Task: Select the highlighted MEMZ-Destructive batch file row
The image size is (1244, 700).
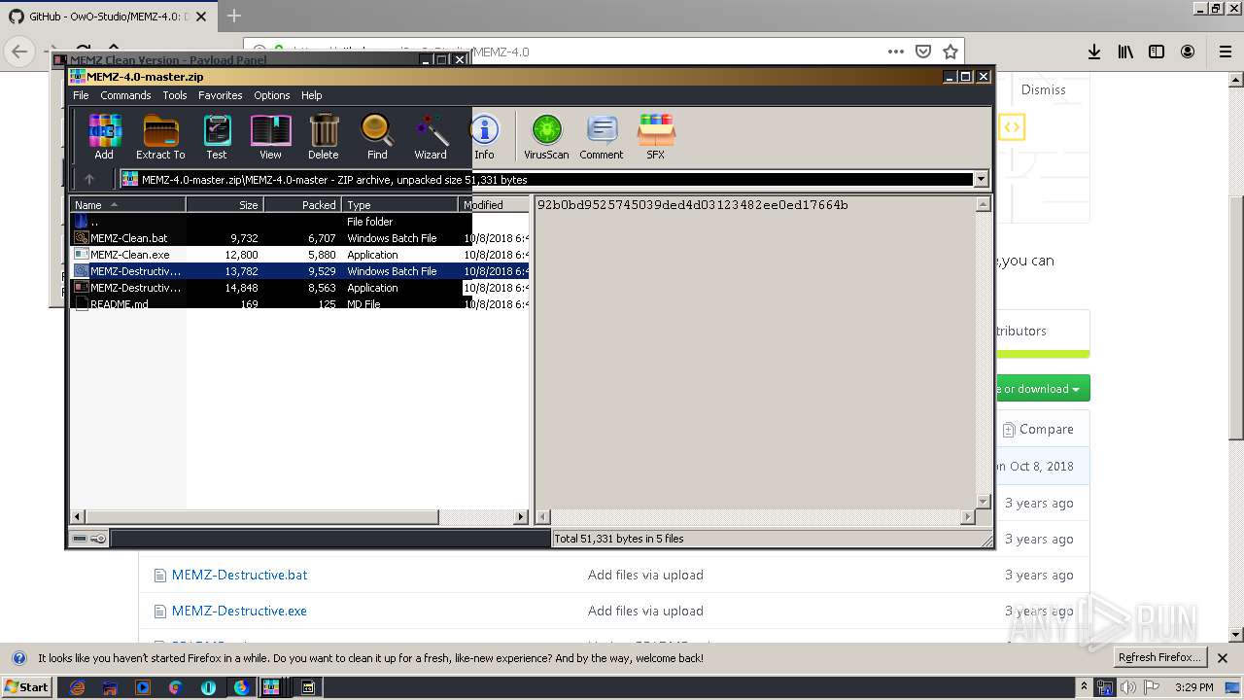Action: [299, 271]
